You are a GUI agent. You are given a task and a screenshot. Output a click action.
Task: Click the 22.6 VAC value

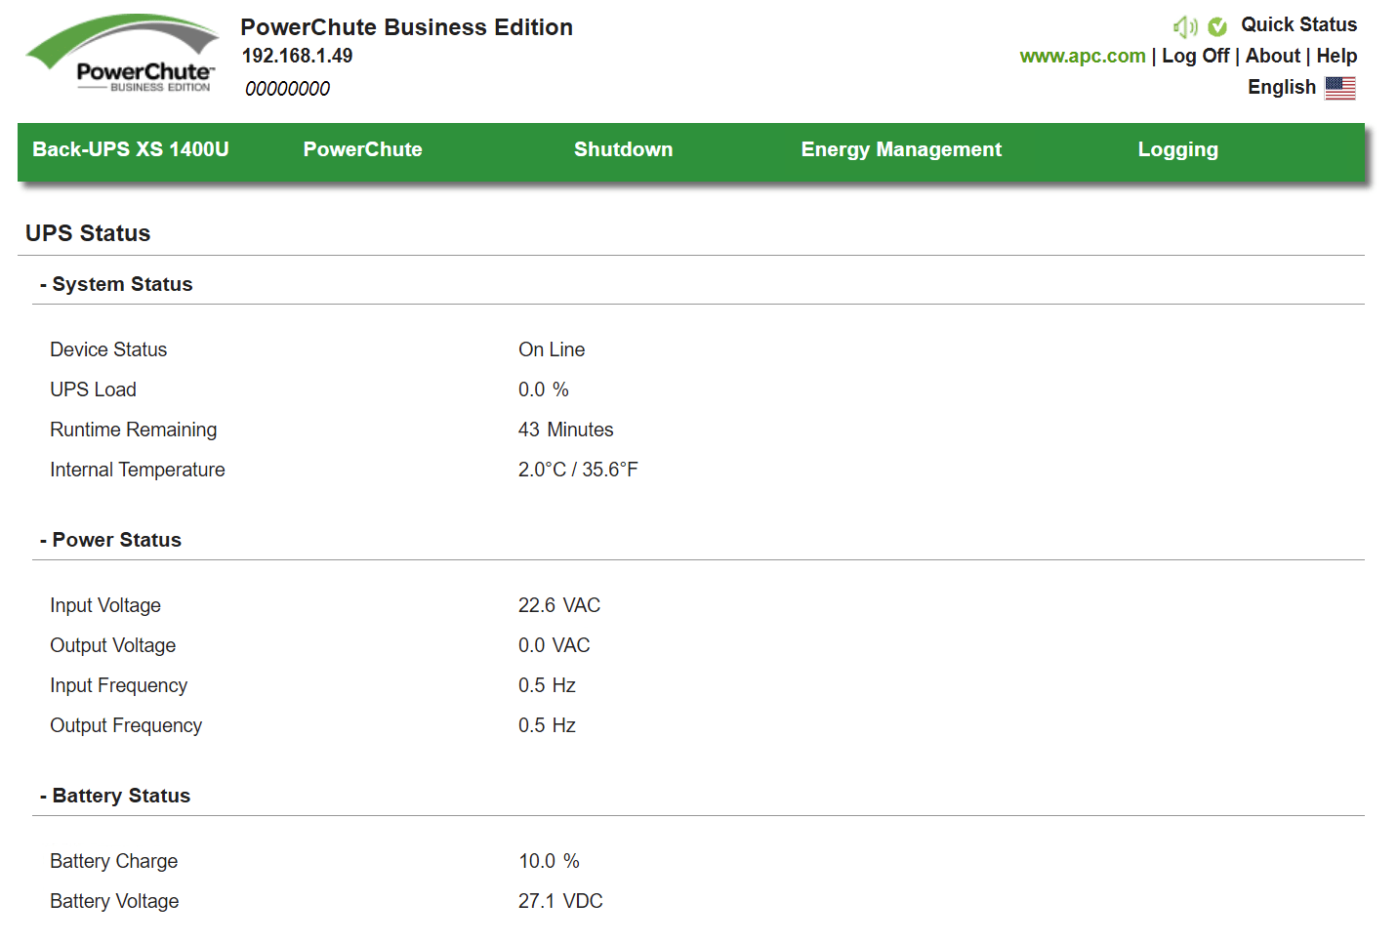coord(559,605)
